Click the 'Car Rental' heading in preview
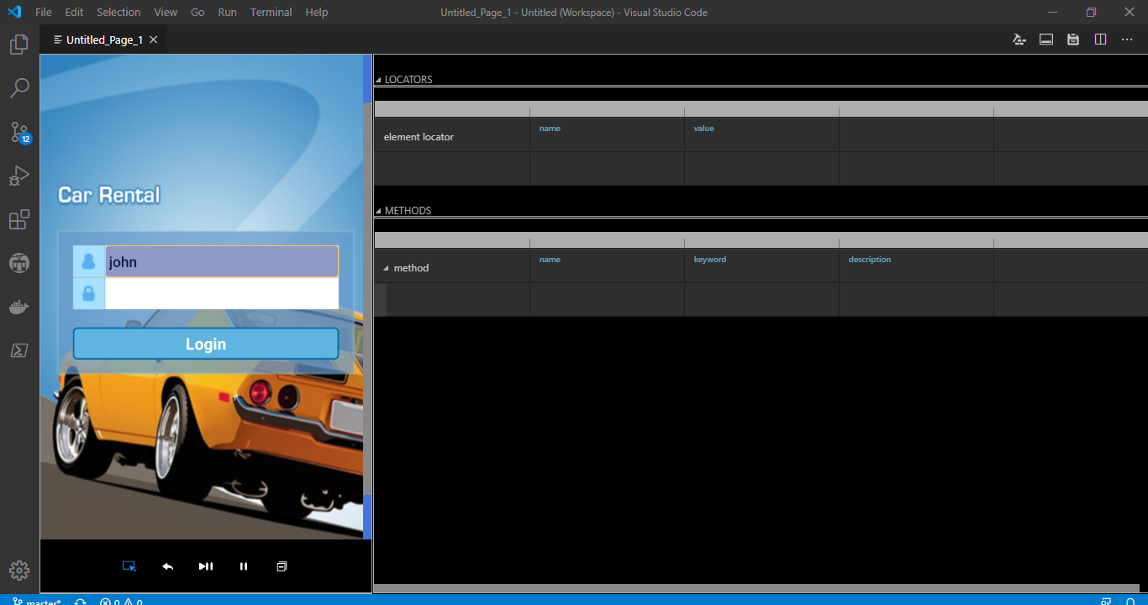 point(109,195)
